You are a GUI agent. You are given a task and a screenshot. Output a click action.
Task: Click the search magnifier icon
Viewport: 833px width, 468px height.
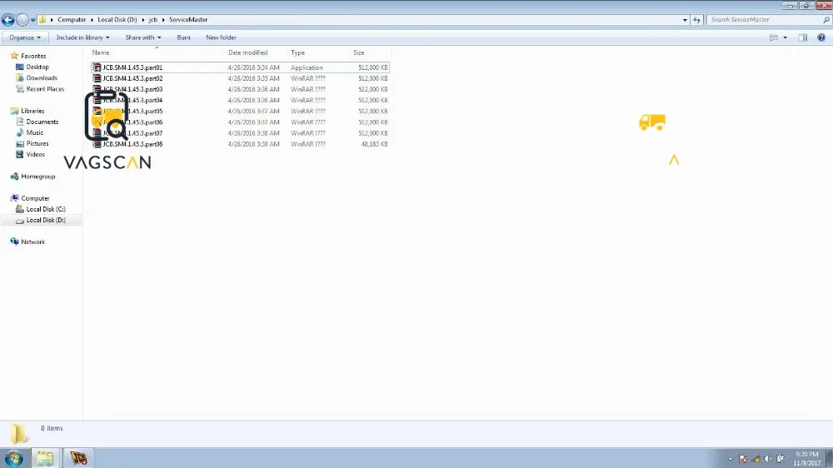[826, 20]
